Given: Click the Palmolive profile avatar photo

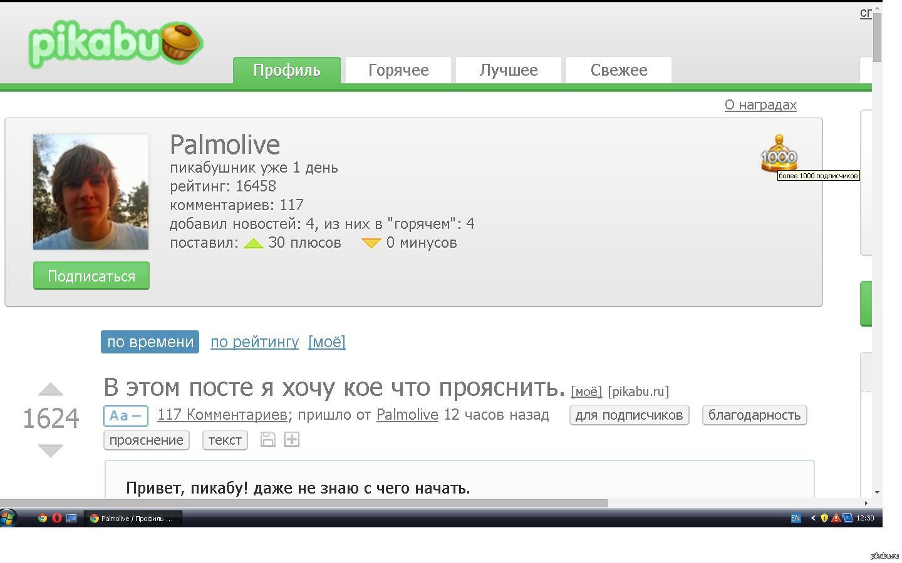Looking at the screenshot, I should coord(91,191).
